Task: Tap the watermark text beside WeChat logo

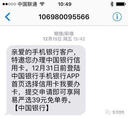Action: tap(118, 112)
